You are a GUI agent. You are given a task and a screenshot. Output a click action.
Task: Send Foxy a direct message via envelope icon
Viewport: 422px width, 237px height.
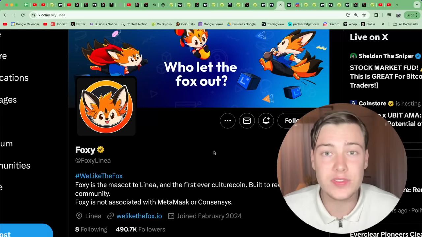tap(247, 121)
